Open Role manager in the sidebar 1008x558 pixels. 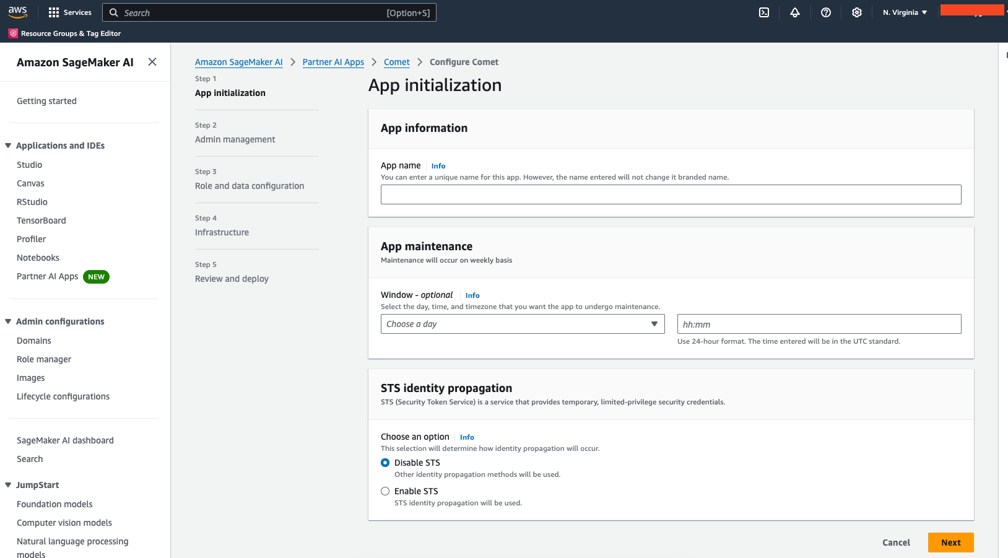44,359
